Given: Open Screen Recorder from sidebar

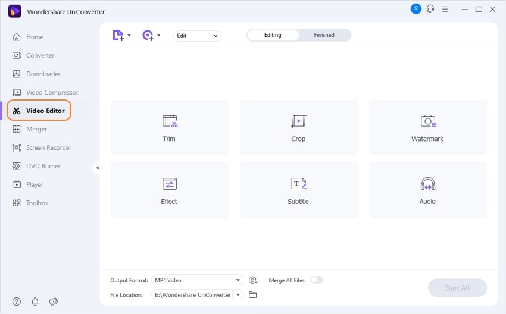Looking at the screenshot, I should click(42, 147).
